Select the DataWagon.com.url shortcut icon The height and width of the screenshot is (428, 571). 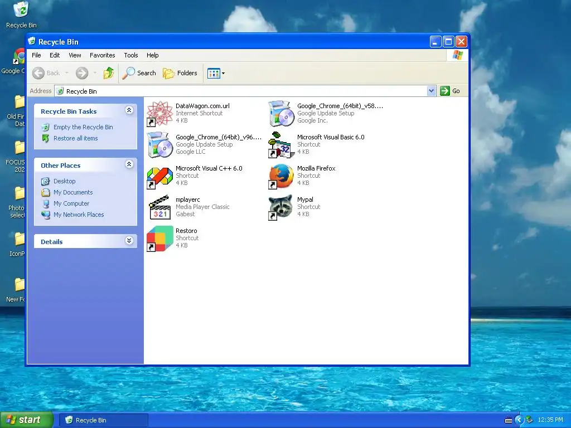(160, 114)
